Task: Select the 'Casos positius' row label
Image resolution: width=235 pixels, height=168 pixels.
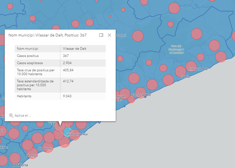Action: coord(28,56)
